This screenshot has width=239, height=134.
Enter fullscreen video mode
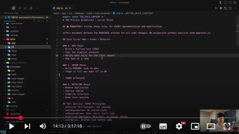(x=227, y=126)
